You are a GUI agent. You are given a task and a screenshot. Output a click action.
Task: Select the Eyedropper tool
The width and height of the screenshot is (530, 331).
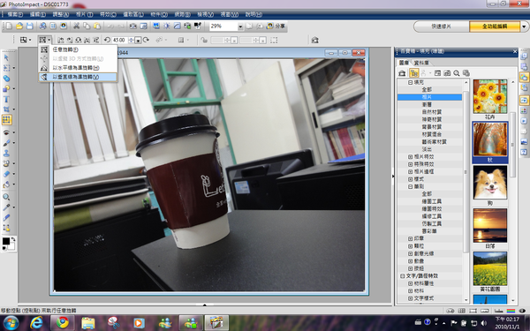[6, 207]
